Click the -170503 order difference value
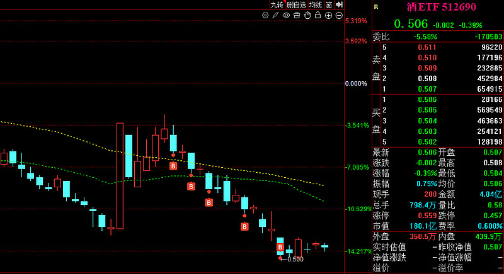504x274 pixels. click(489, 36)
